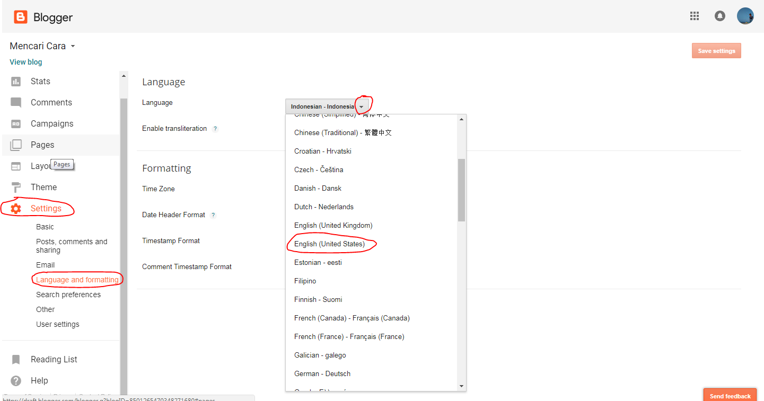
Task: Open Language and formatting settings
Action: point(77,280)
